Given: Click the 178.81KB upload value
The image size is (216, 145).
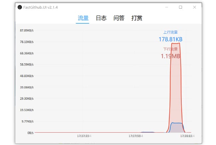Looking at the screenshot, I should click(x=171, y=39).
